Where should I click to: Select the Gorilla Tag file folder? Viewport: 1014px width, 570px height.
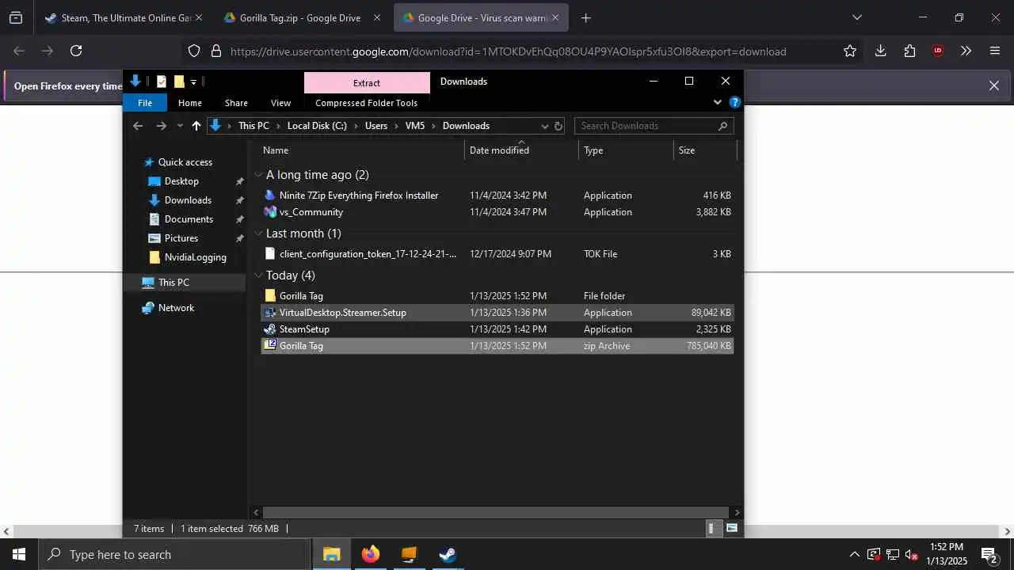497,296
